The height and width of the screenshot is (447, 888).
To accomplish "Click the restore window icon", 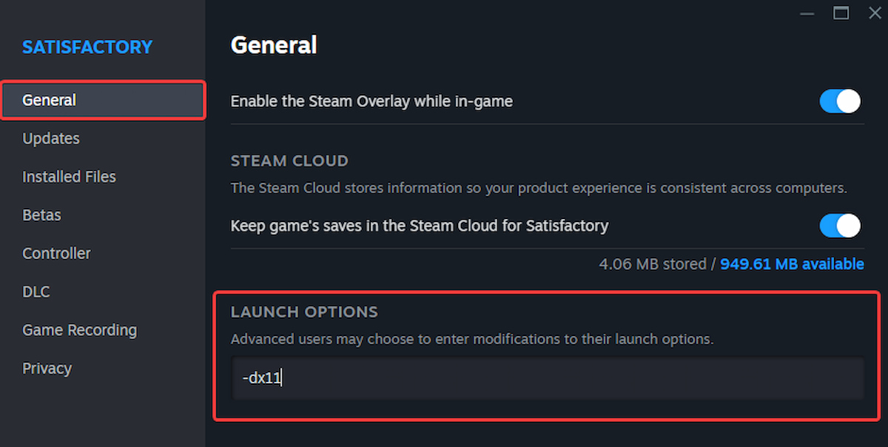I will click(x=841, y=13).
